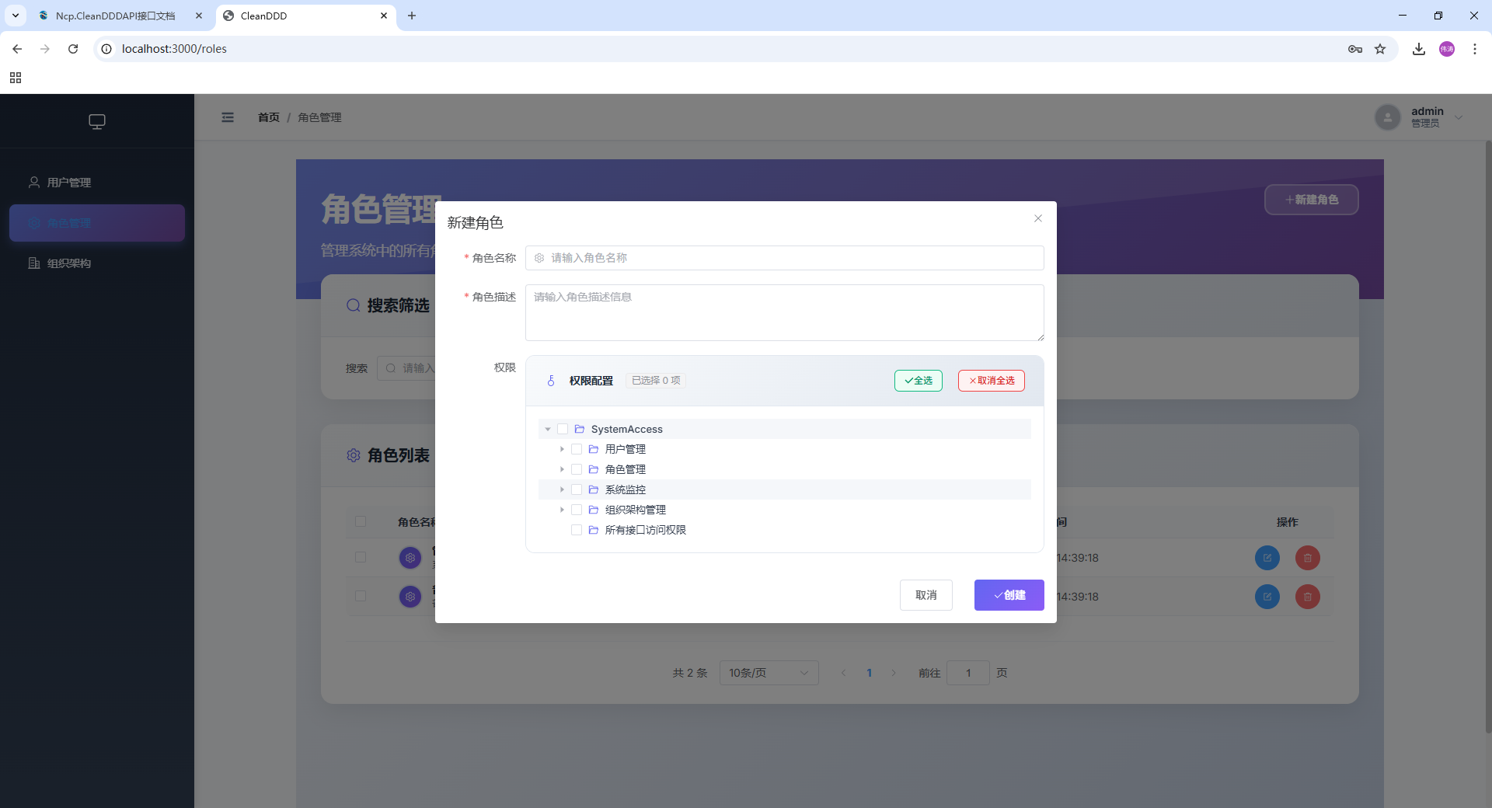
Task: Click the purple role avatar in the second row
Action: click(410, 597)
